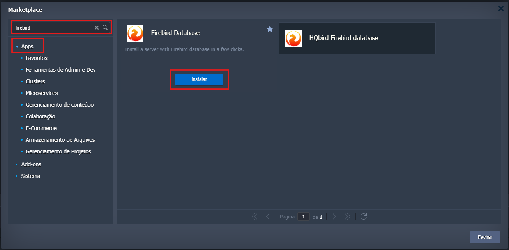The height and width of the screenshot is (250, 509).
Task: Clear the firebird search text
Action: [97, 28]
